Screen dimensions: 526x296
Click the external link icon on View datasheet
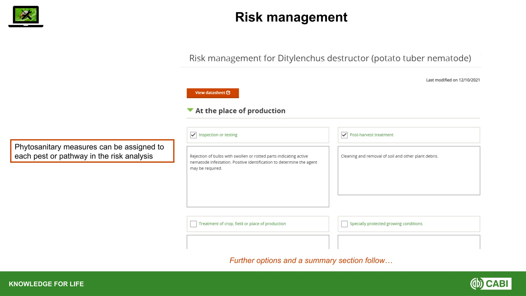pos(228,93)
